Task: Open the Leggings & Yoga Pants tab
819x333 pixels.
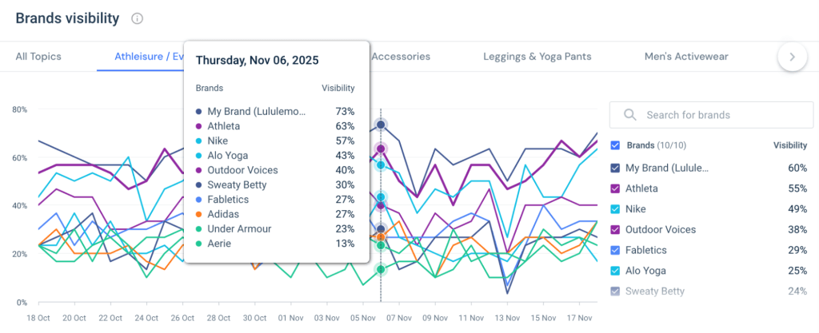Action: [x=537, y=57]
